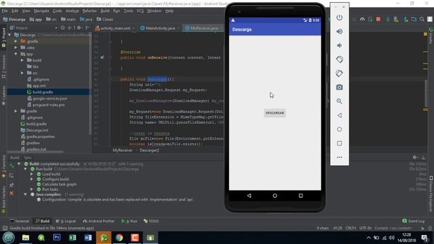Expand the src folder under app
Viewport: 434px width, 244px height.
coord(22,73)
